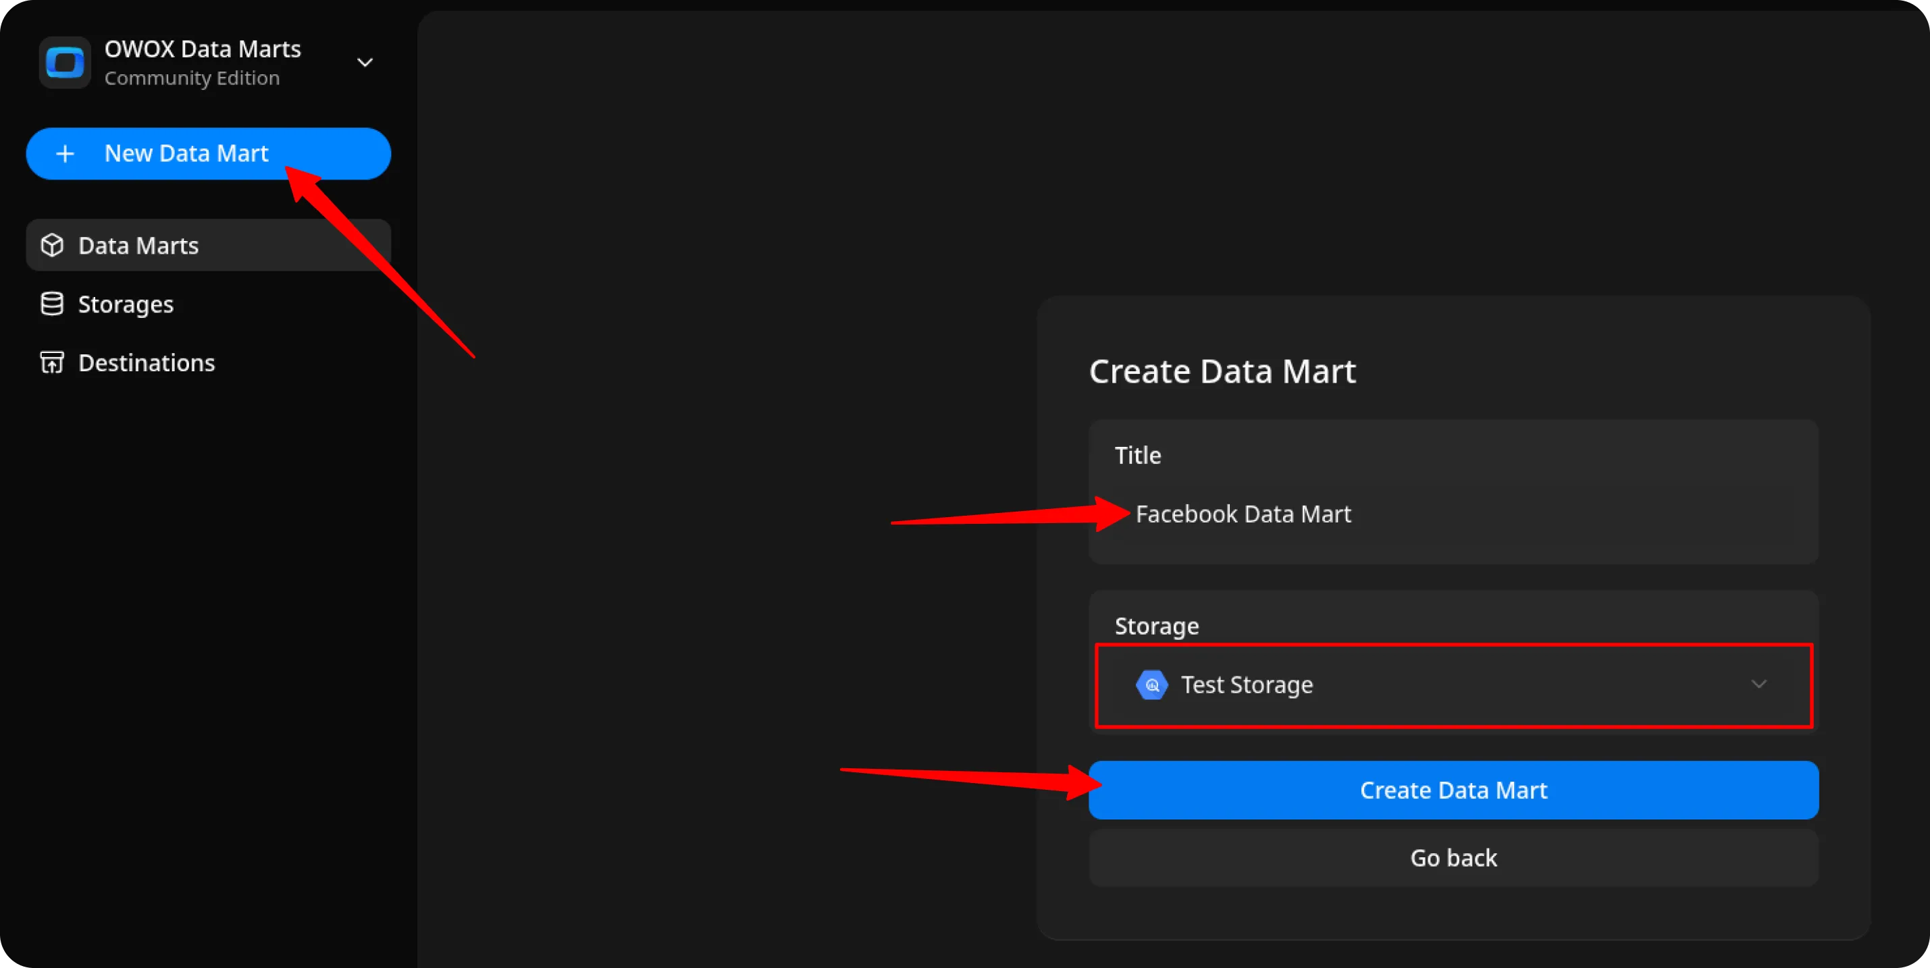The height and width of the screenshot is (968, 1930).
Task: Click the Community Edition subtitle
Action: click(x=192, y=78)
